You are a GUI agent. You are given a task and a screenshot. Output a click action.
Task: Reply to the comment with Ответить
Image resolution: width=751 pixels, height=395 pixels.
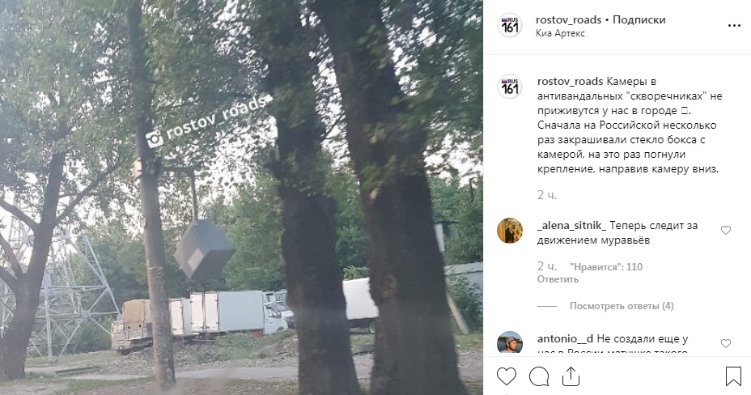click(x=558, y=279)
